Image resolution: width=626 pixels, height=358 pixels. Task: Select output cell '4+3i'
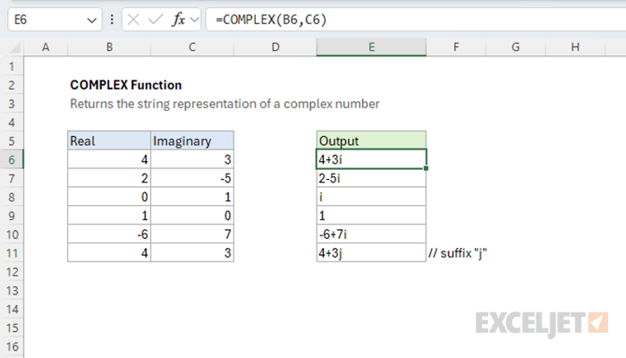pos(371,160)
